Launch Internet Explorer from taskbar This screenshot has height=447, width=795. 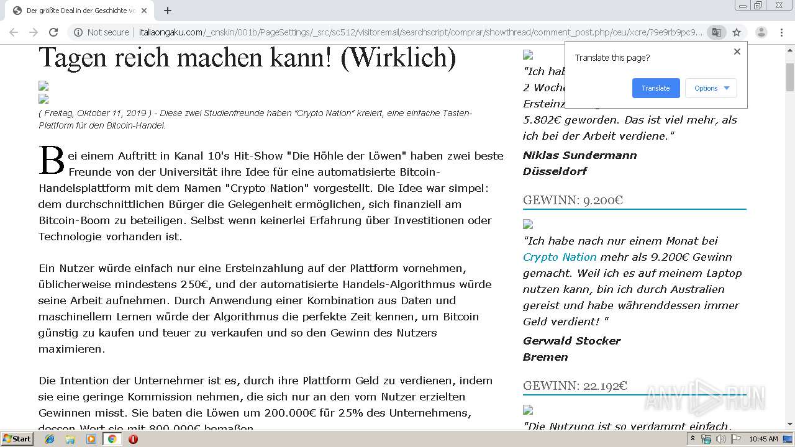(x=50, y=439)
